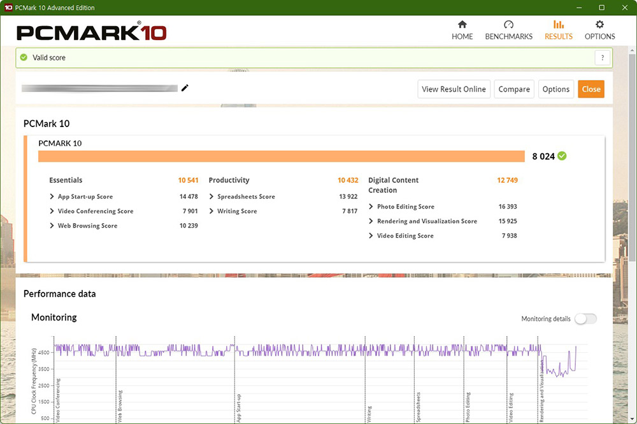Open the result Options button
The height and width of the screenshot is (424, 637).
click(x=555, y=89)
